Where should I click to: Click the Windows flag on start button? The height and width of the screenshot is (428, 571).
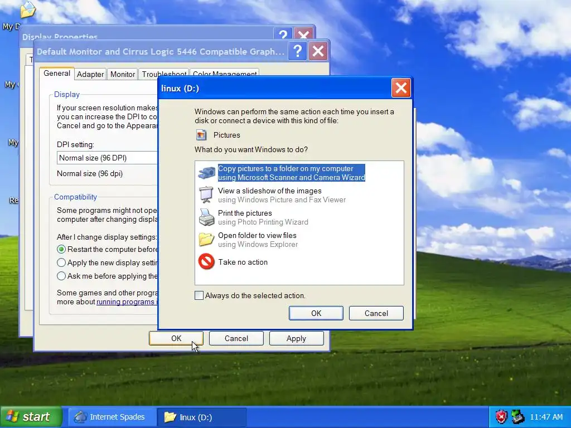pos(12,416)
